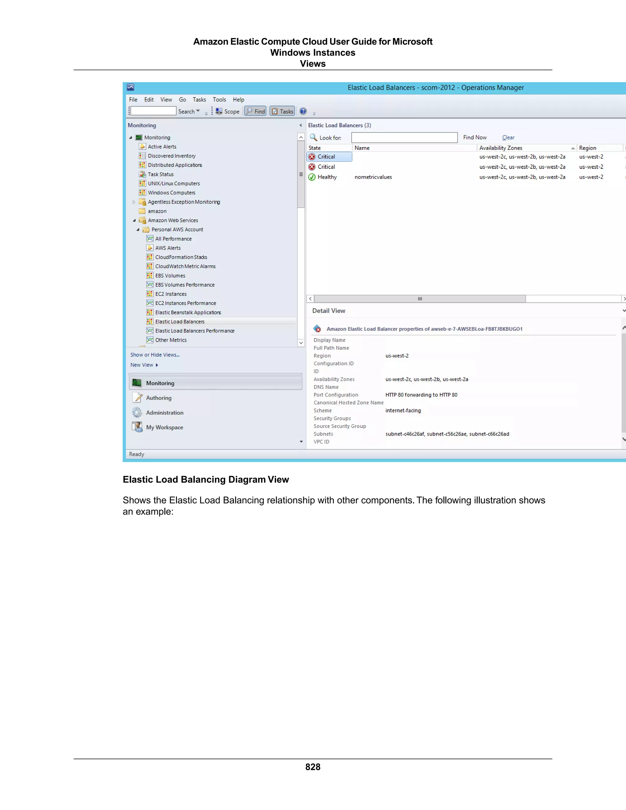
Task: Switch to Authoring workspace
Action: [x=215, y=398]
